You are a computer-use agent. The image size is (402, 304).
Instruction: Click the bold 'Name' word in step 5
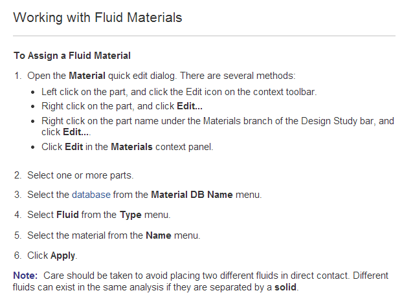point(158,235)
